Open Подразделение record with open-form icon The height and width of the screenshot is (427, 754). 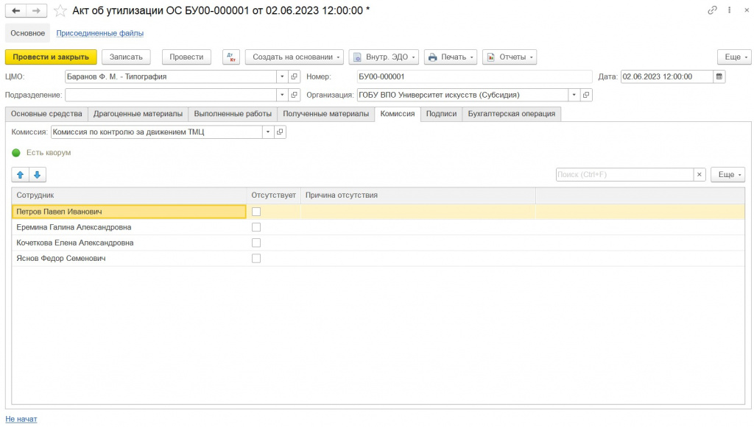[x=295, y=95]
